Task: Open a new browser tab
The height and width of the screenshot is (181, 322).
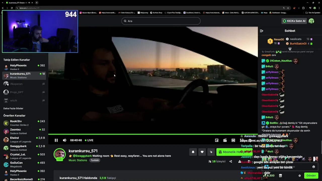Action: click(37, 3)
